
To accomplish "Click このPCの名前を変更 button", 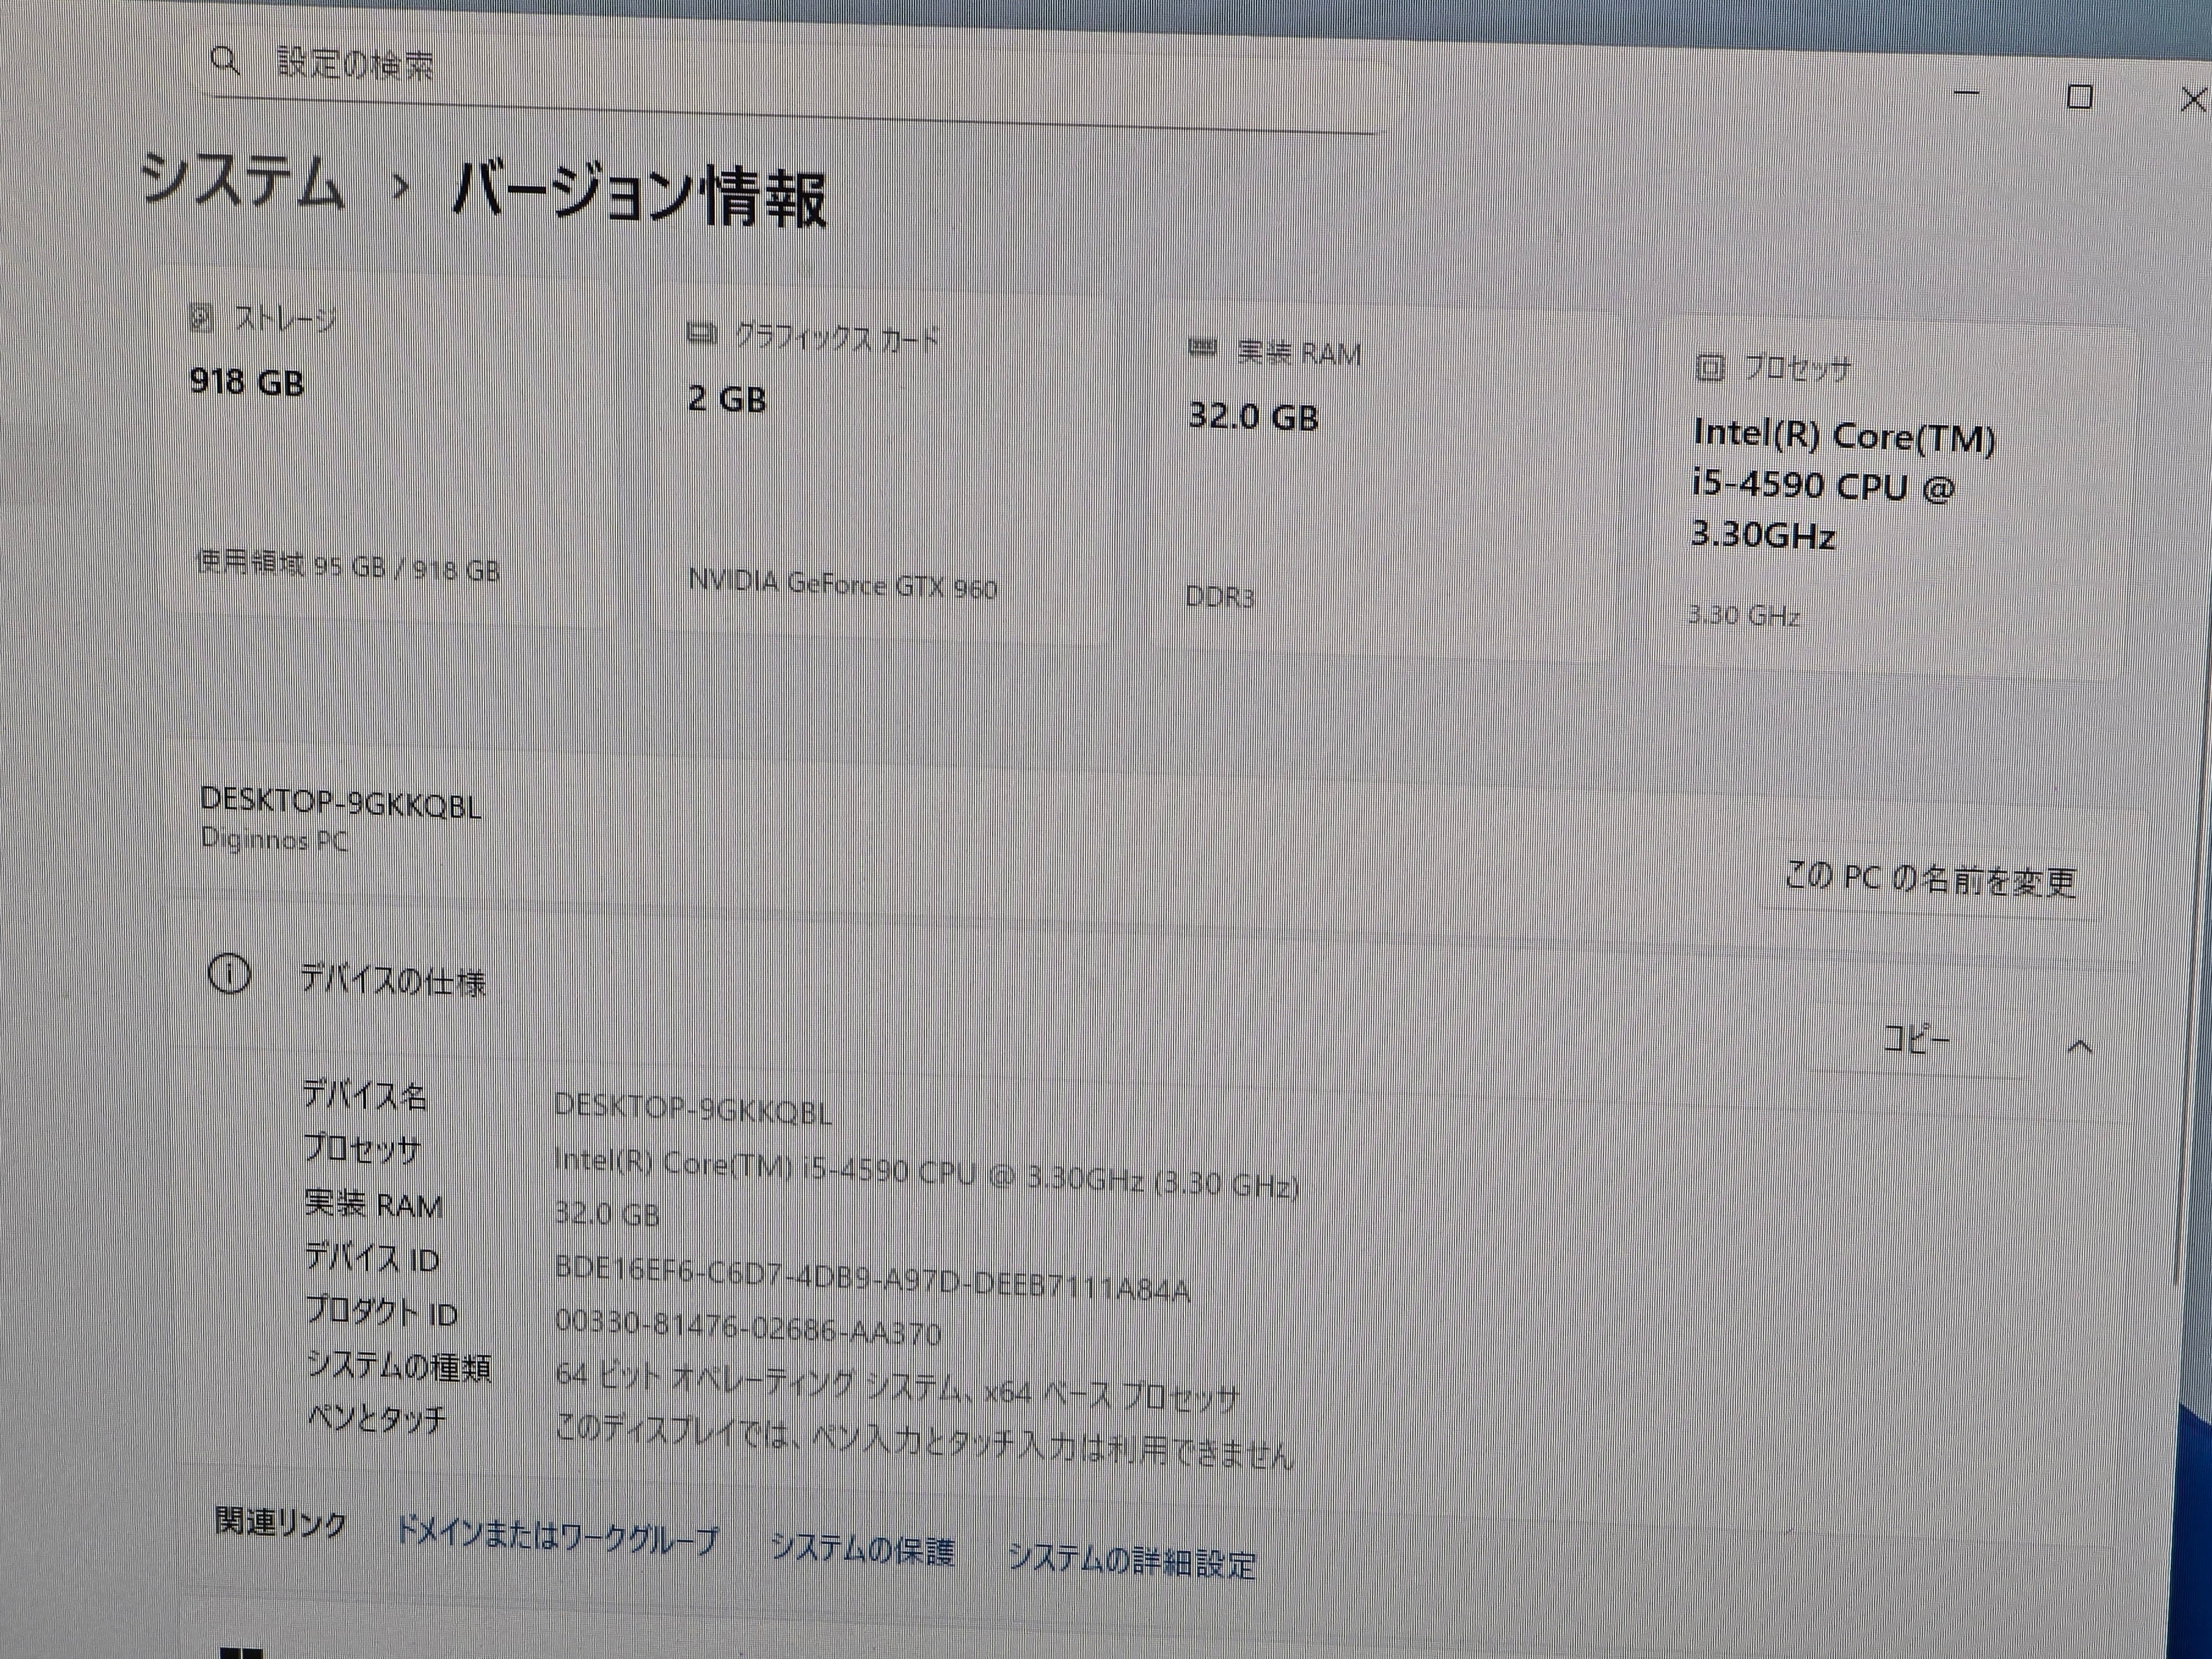I will pyautogui.click(x=1930, y=880).
